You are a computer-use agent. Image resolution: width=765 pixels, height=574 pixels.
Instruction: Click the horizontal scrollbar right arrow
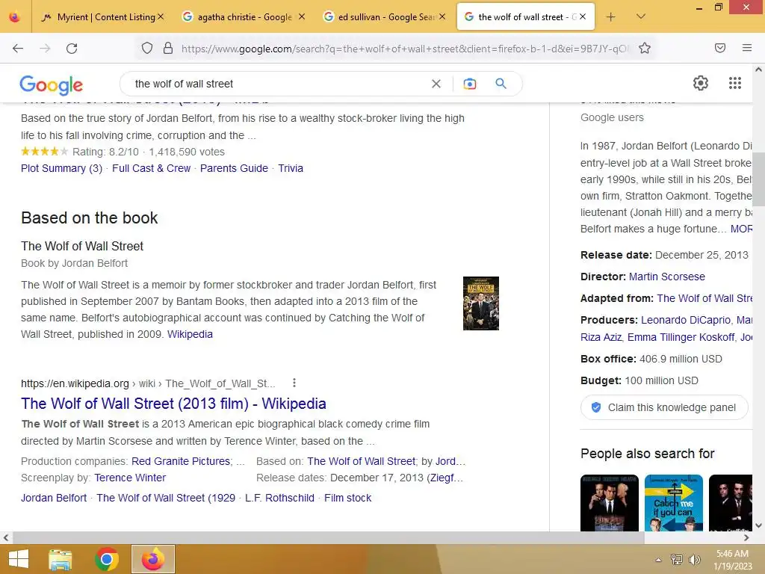(x=746, y=538)
